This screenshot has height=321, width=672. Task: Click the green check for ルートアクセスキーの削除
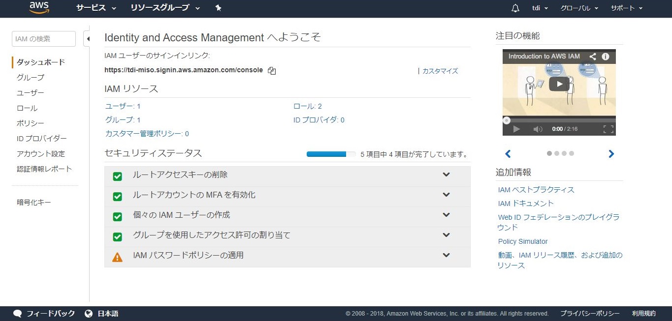click(x=117, y=176)
